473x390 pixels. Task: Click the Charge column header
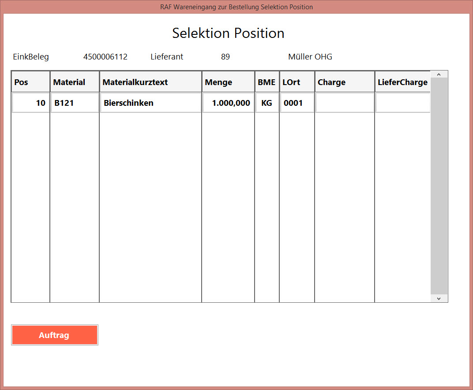tap(345, 82)
